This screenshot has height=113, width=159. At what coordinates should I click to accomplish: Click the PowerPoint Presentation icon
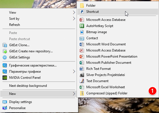coord(82,56)
